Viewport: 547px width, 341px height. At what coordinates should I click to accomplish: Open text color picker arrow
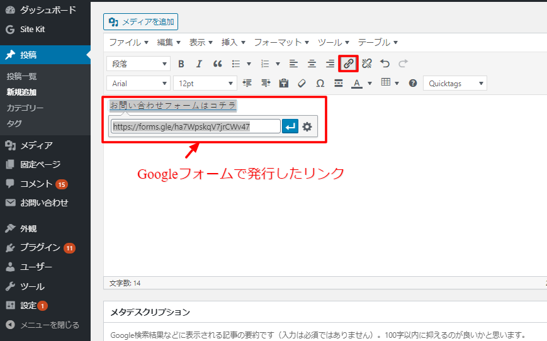[369, 83]
